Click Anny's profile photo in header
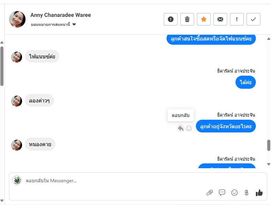 point(17,19)
